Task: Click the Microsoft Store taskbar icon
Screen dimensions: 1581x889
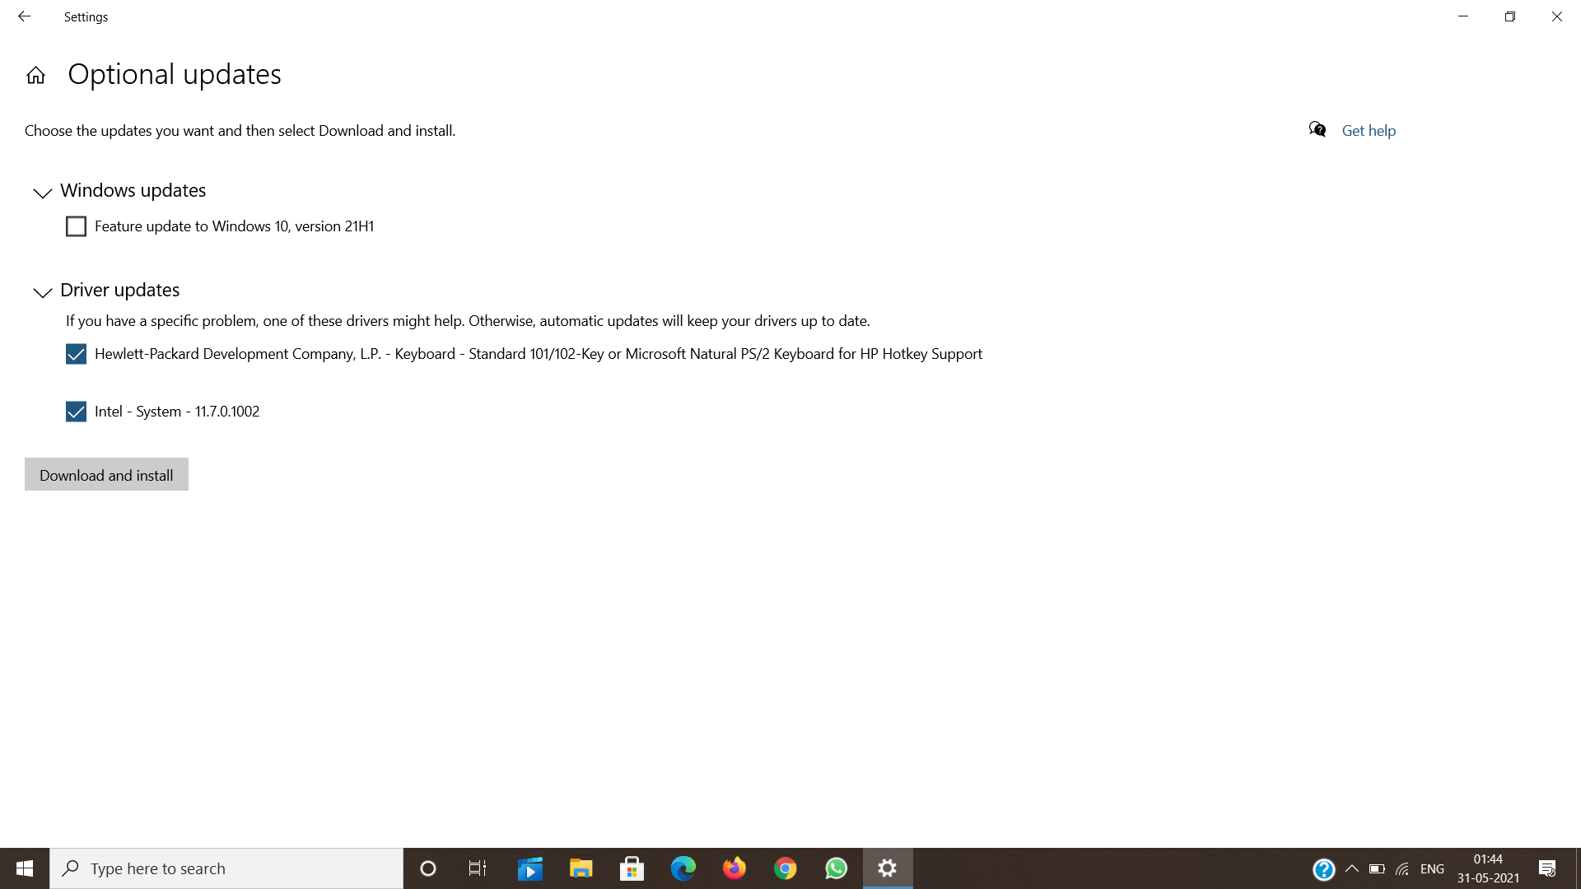Action: pyautogui.click(x=632, y=868)
